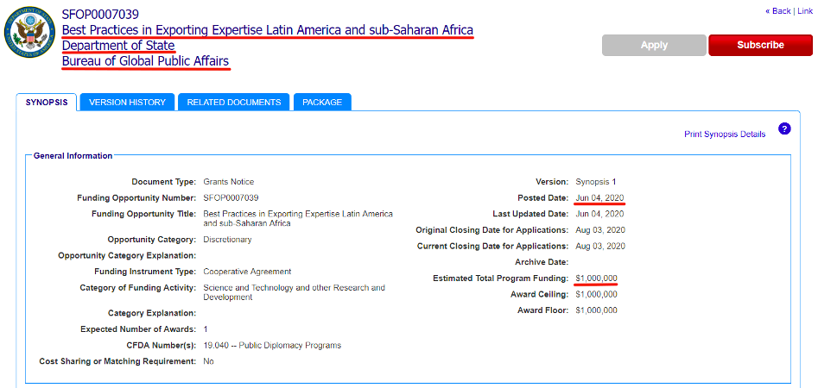Click the Funding Instrument Type label
The height and width of the screenshot is (388, 818).
(x=146, y=272)
